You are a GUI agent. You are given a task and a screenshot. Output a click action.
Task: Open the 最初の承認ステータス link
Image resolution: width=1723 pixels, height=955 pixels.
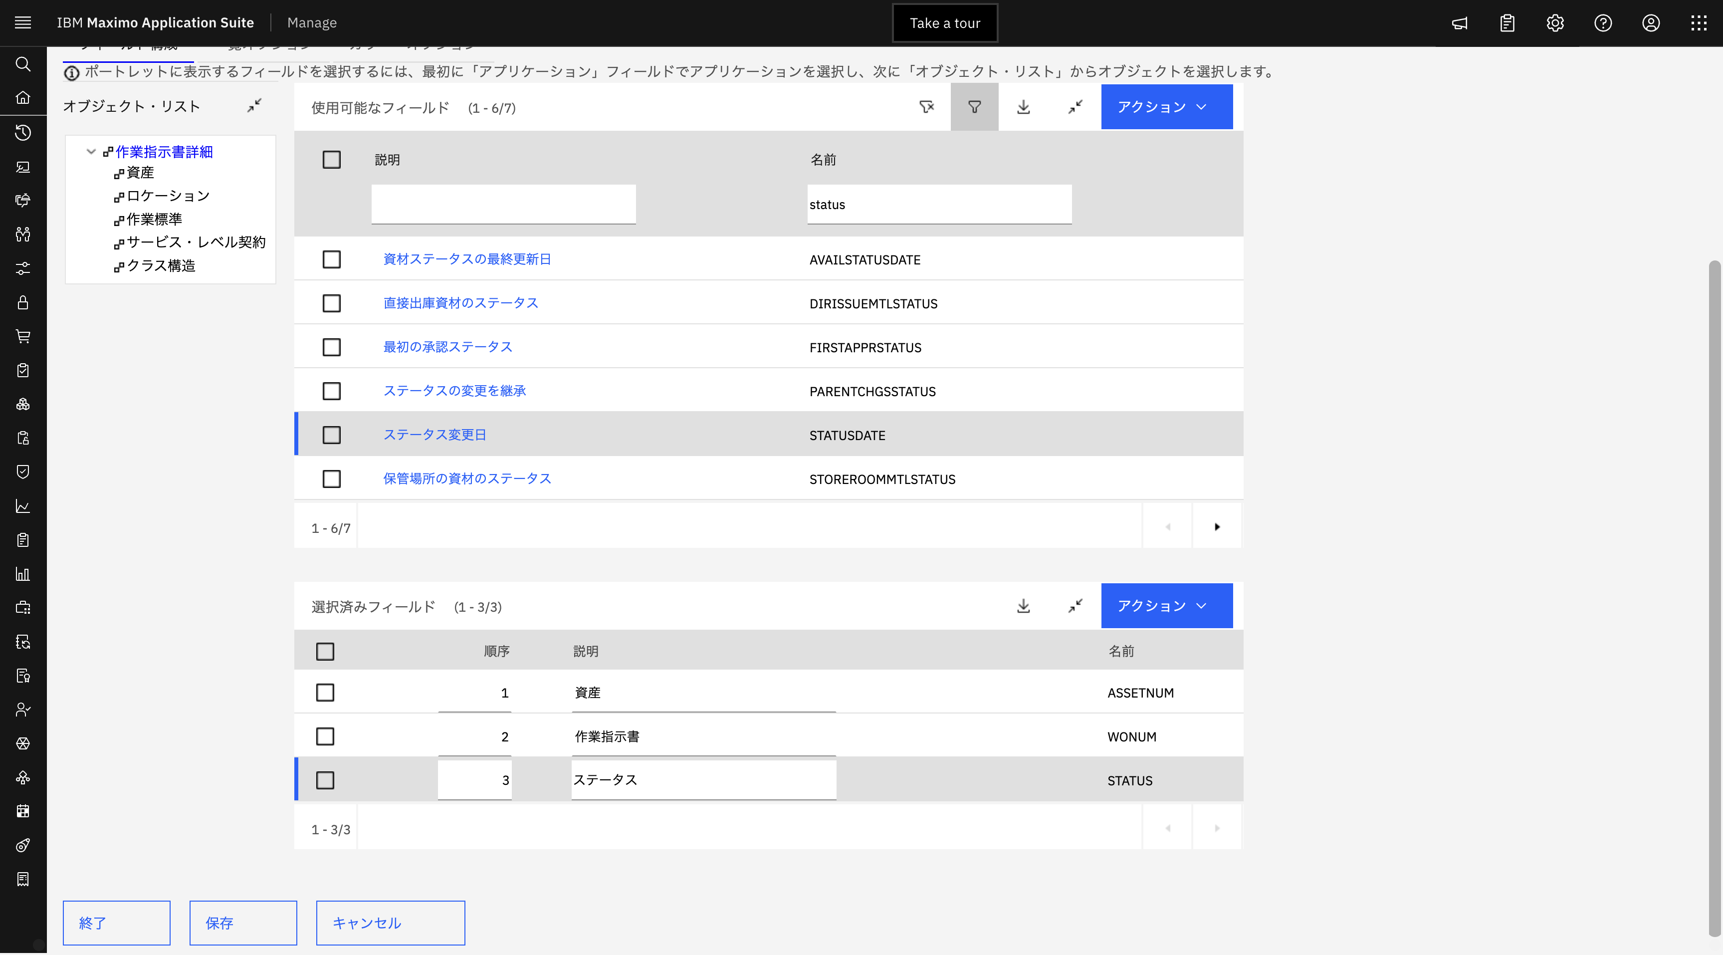click(x=447, y=347)
